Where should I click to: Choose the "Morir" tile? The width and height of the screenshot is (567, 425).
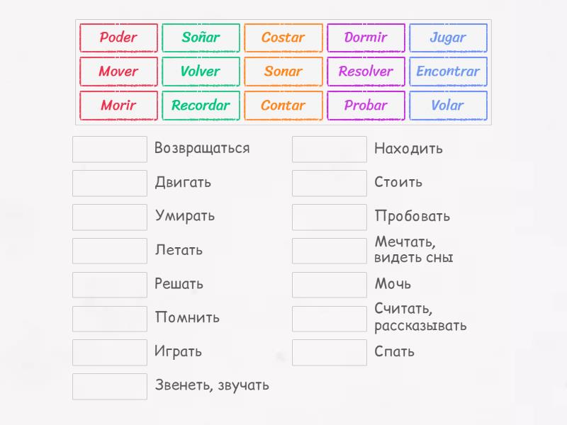coord(118,106)
